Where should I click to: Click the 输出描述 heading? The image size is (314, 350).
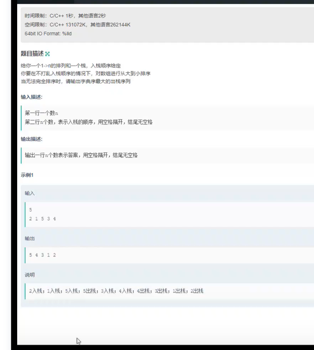[31, 139]
